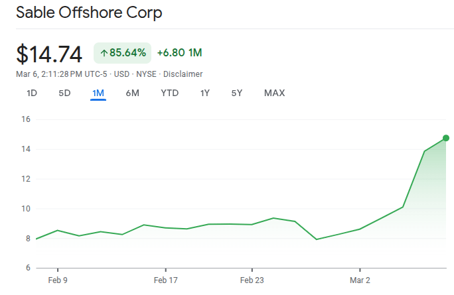The height and width of the screenshot is (295, 454).
Task: Click the Feb 23 axis label
Action: click(x=252, y=280)
